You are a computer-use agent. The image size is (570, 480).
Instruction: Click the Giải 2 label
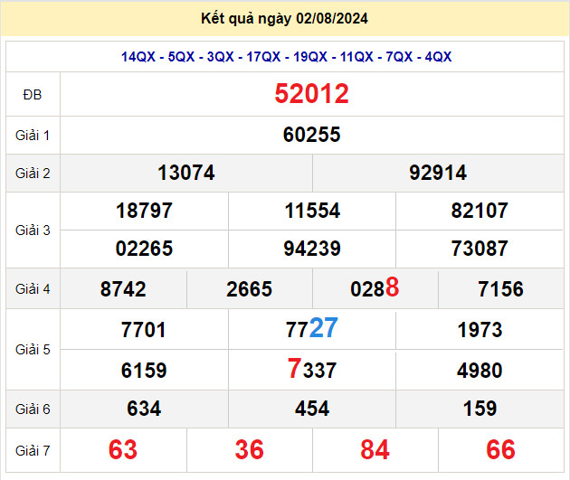coord(33,174)
